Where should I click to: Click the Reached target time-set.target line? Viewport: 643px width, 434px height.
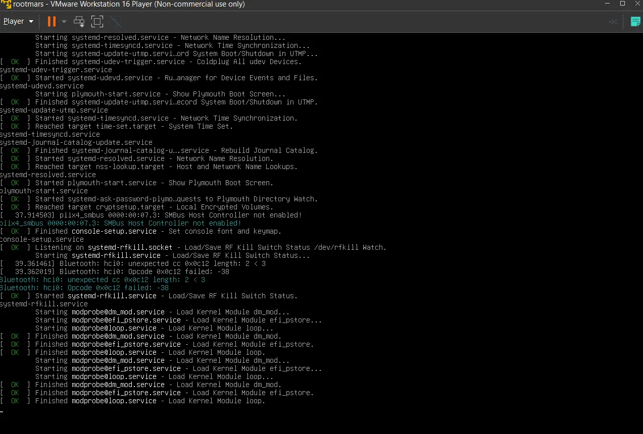coord(134,126)
